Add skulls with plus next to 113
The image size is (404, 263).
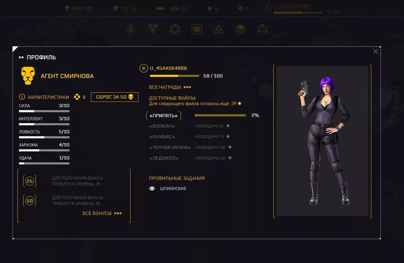click(x=133, y=8)
